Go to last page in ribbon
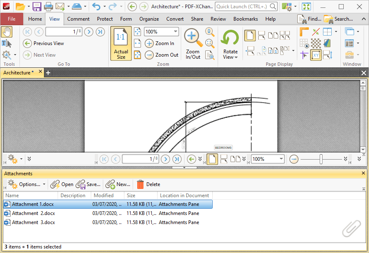369x253 pixels. coord(100,32)
